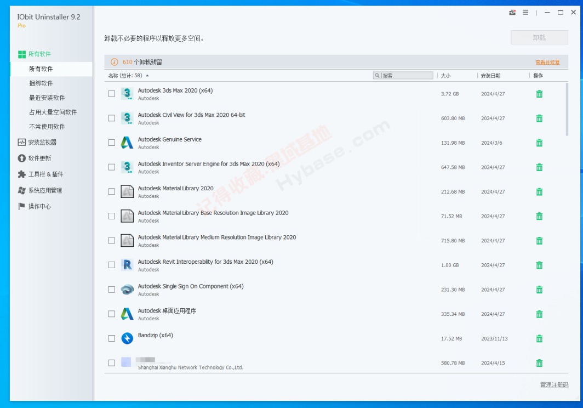The height and width of the screenshot is (408, 583).
Task: Click trash icon for Autodesk Revit Interoperability
Action: click(539, 265)
